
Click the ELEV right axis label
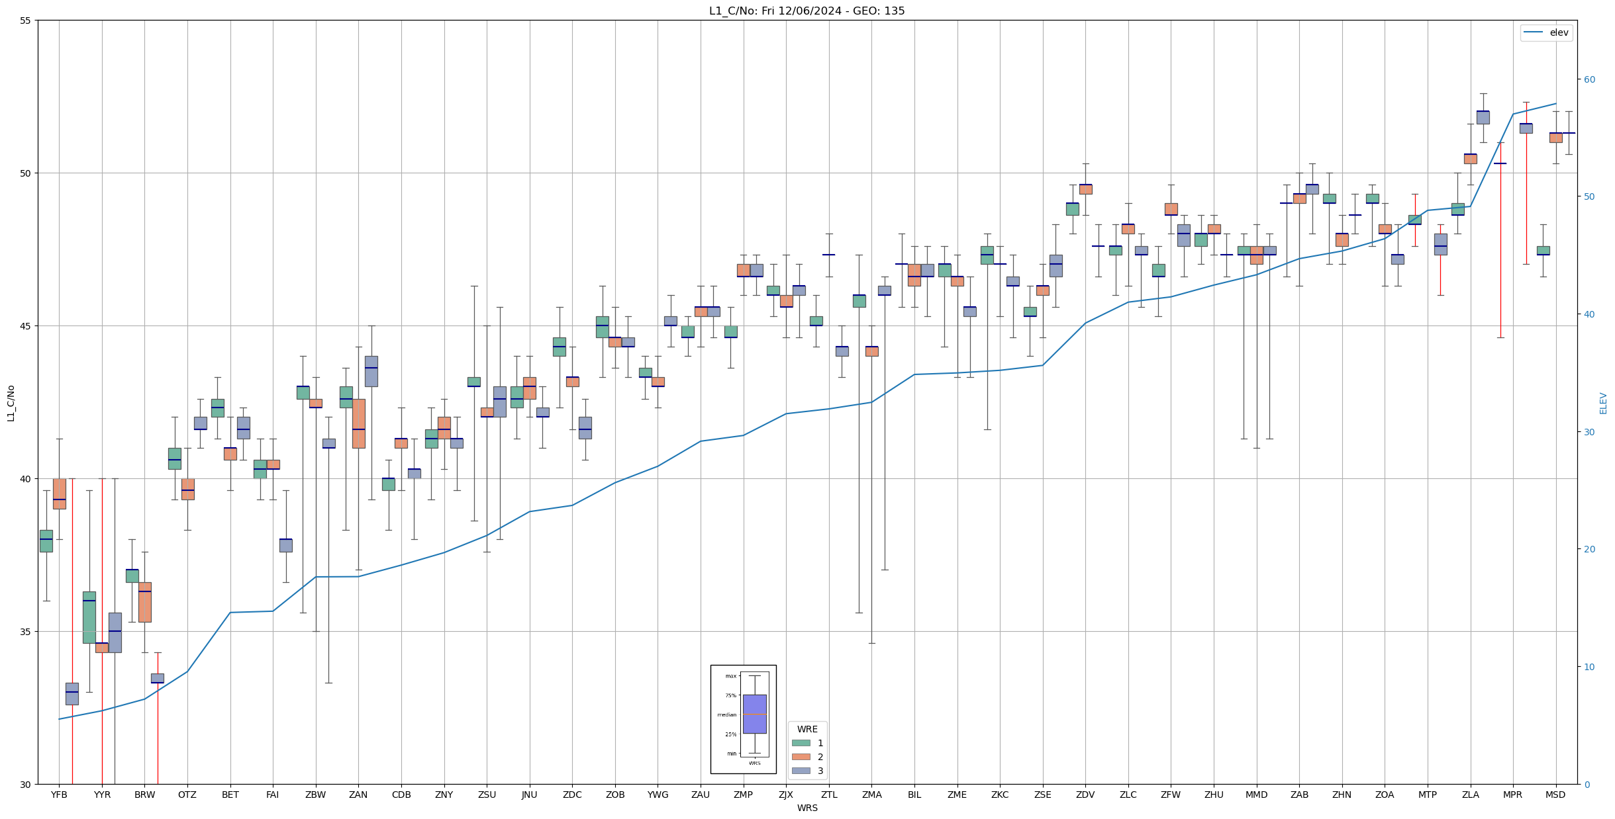click(x=1603, y=403)
